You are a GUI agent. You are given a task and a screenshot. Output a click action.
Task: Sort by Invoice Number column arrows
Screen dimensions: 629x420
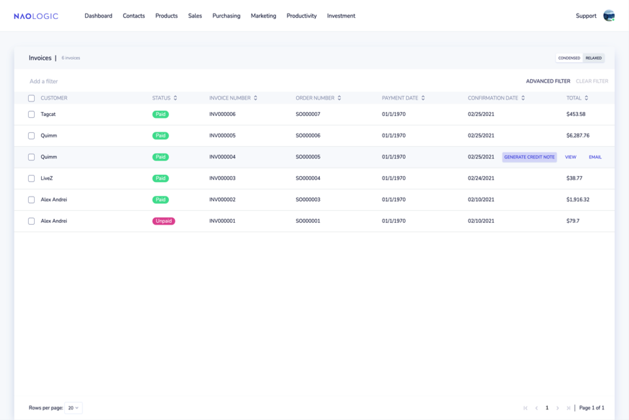256,98
